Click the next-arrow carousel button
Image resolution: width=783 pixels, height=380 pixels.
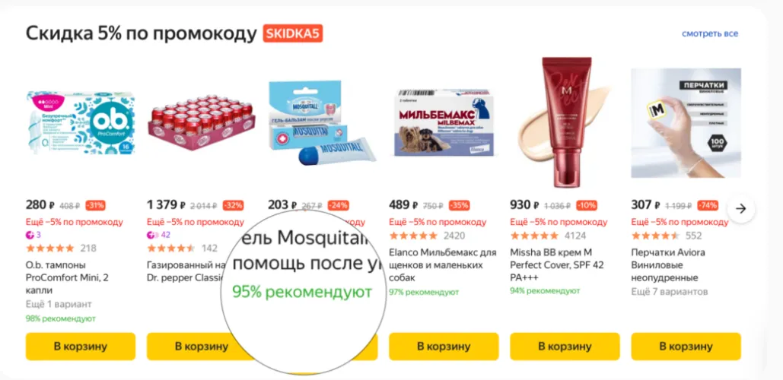tap(741, 209)
